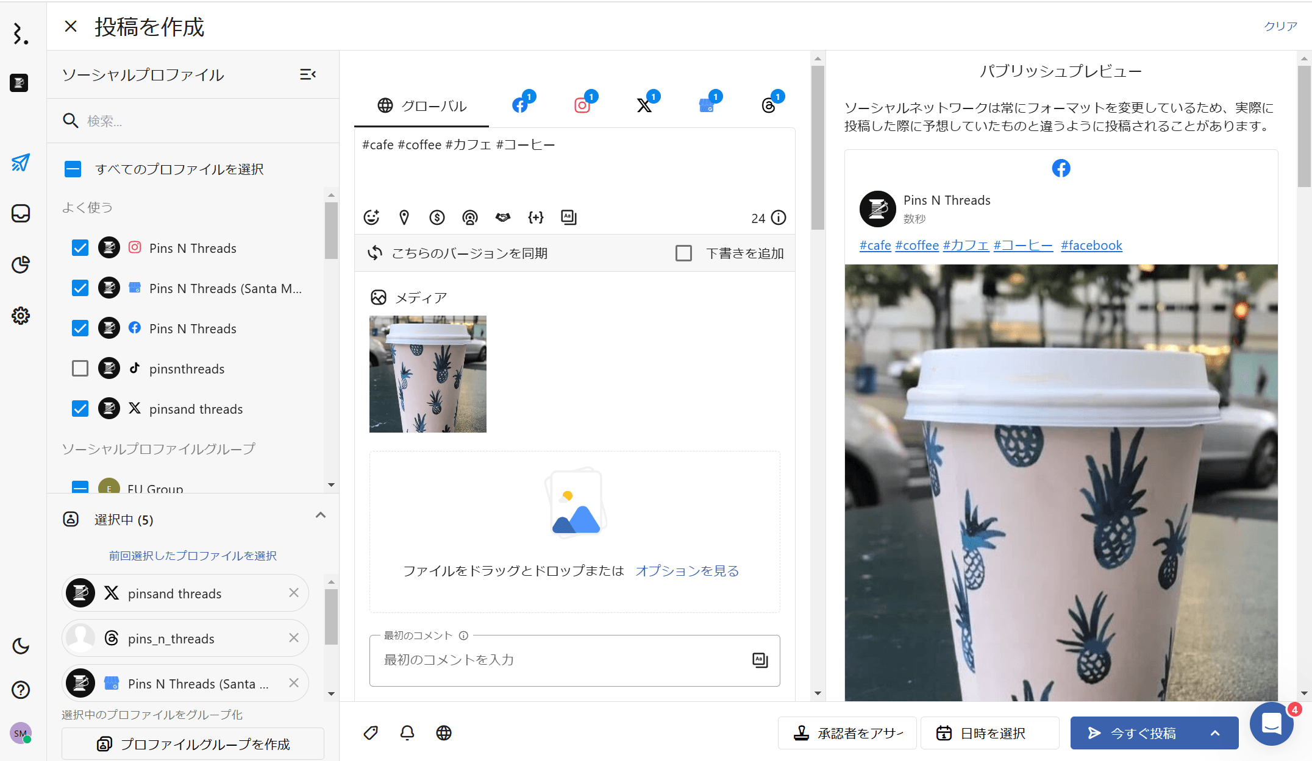
Task: Click the location pin icon
Action: (x=404, y=218)
